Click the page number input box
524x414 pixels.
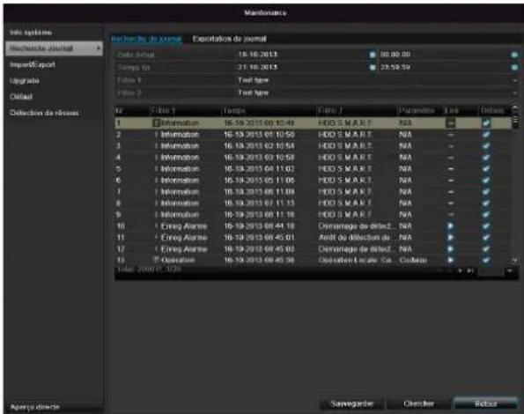tap(491, 271)
